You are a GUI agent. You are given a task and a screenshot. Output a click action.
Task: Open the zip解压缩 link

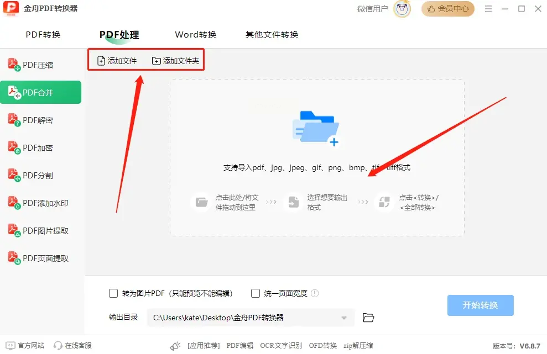[358, 346]
